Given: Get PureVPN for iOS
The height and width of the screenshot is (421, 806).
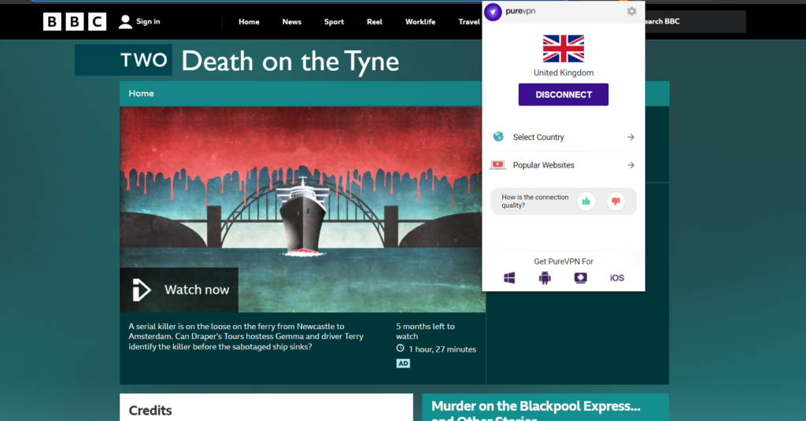Looking at the screenshot, I should pyautogui.click(x=617, y=278).
